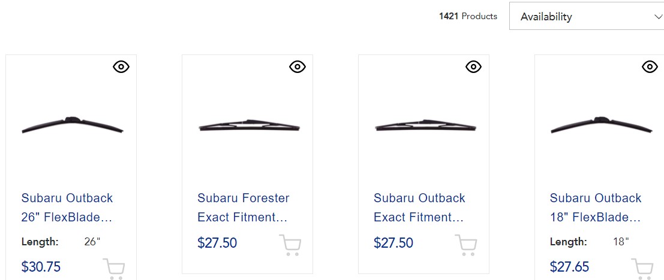Add Subaru Forester Exact Fitment to cart
Image resolution: width=664 pixels, height=280 pixels.
point(290,245)
